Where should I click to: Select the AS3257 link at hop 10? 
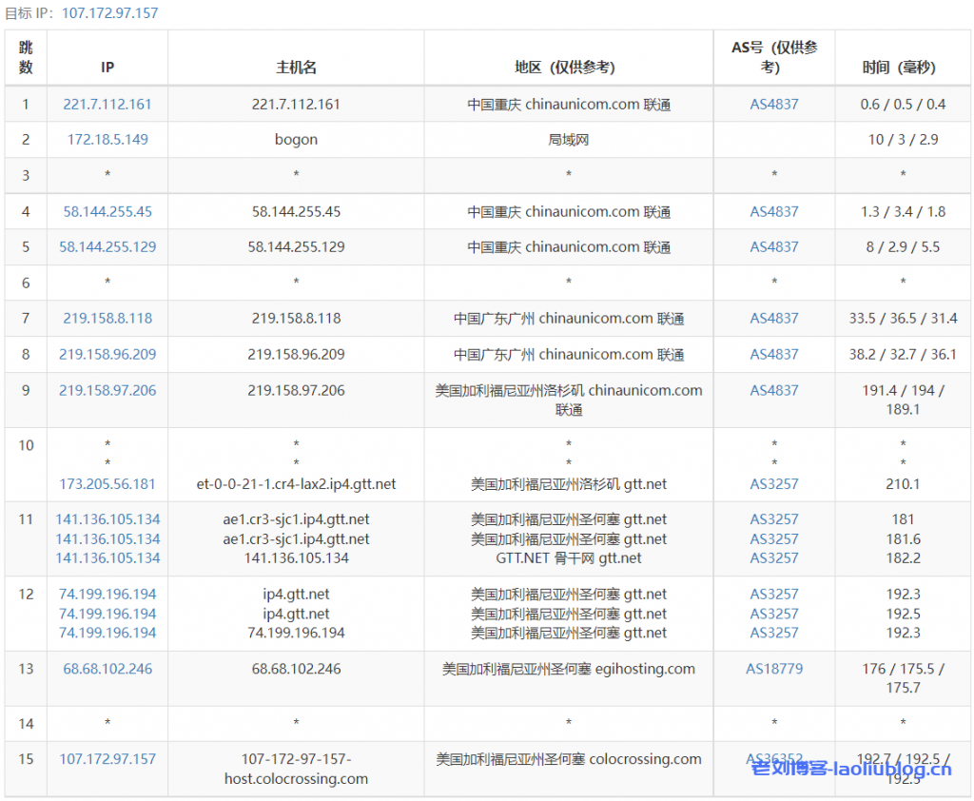(773, 484)
